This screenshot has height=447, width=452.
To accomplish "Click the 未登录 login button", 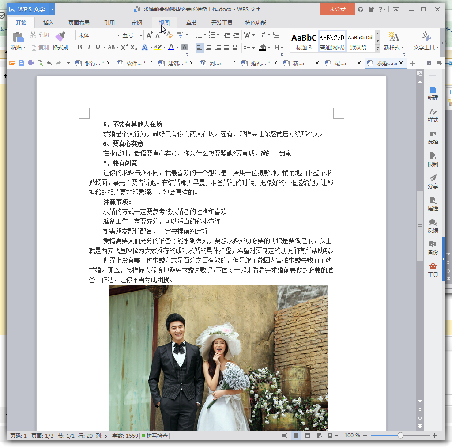I will (337, 9).
